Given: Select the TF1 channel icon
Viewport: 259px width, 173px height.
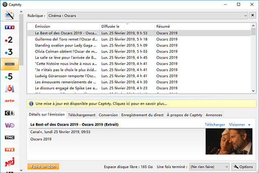Looking at the screenshot, I should [9, 28].
